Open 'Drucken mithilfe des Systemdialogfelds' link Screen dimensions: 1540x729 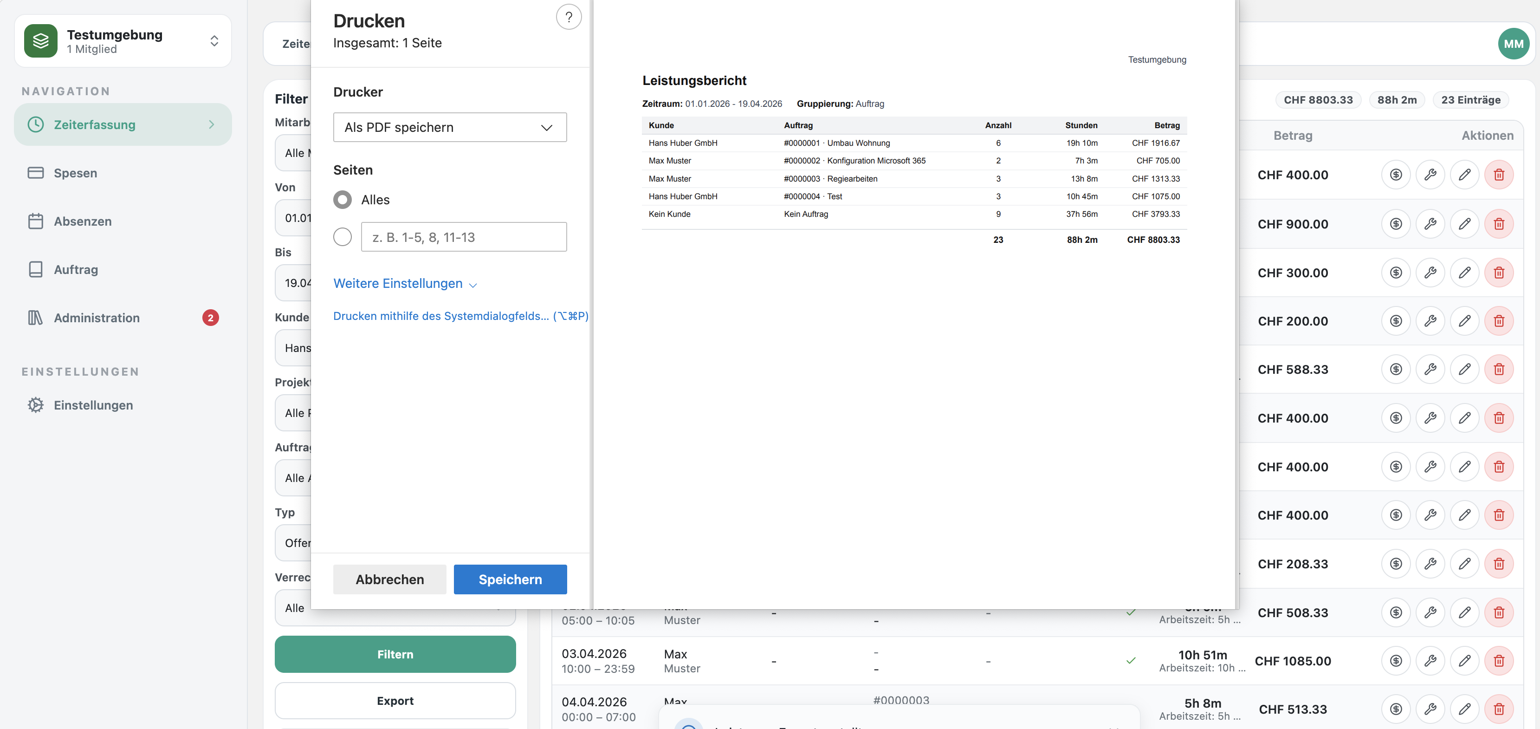461,316
